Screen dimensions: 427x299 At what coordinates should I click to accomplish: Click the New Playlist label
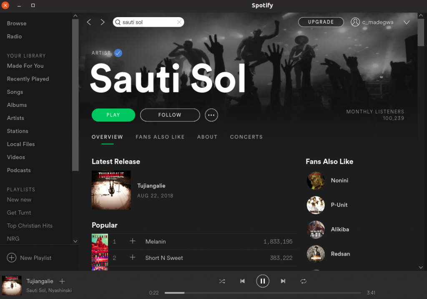[36, 258]
